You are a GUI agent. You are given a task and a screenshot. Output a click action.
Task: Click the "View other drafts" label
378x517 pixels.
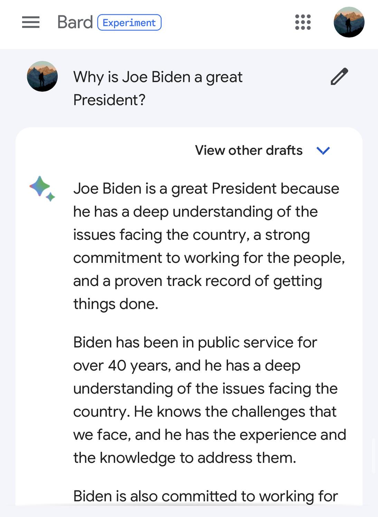tap(248, 150)
